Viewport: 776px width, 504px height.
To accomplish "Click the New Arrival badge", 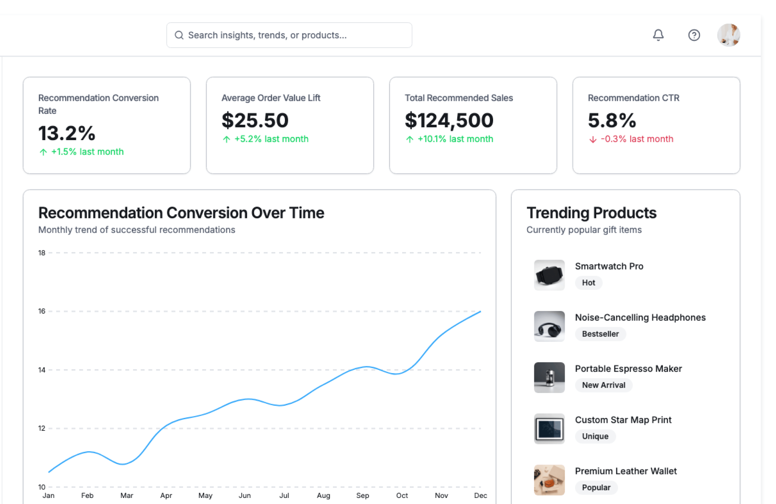I will tap(603, 385).
